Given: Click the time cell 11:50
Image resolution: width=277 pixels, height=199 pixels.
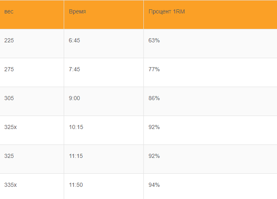Looking at the screenshot, I should pyautogui.click(x=104, y=186).
